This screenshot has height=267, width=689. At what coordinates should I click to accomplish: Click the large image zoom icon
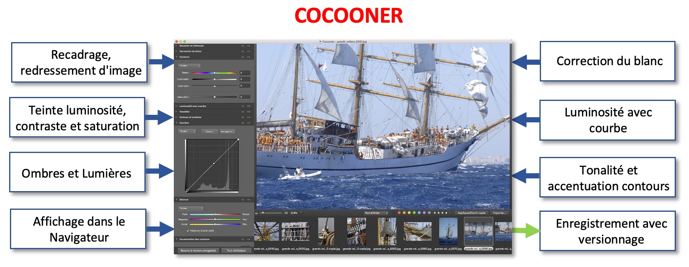[286, 213]
